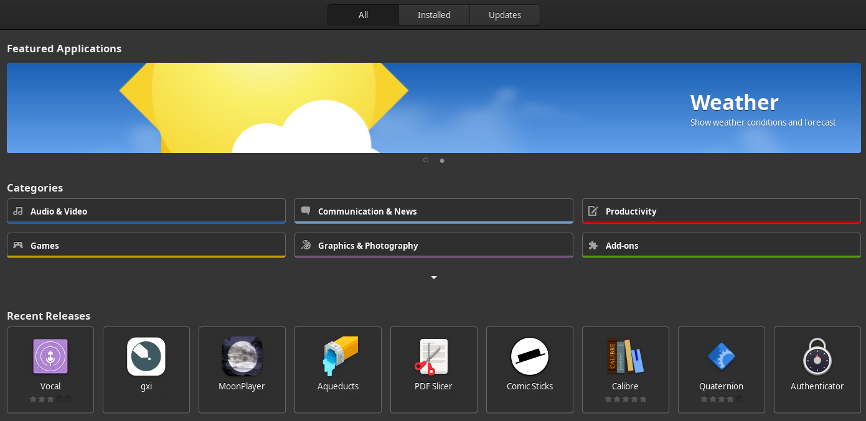Open the Aqueducts app icon

[338, 356]
